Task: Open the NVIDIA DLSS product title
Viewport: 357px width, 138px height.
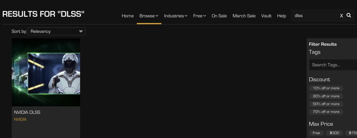Action: [27, 112]
